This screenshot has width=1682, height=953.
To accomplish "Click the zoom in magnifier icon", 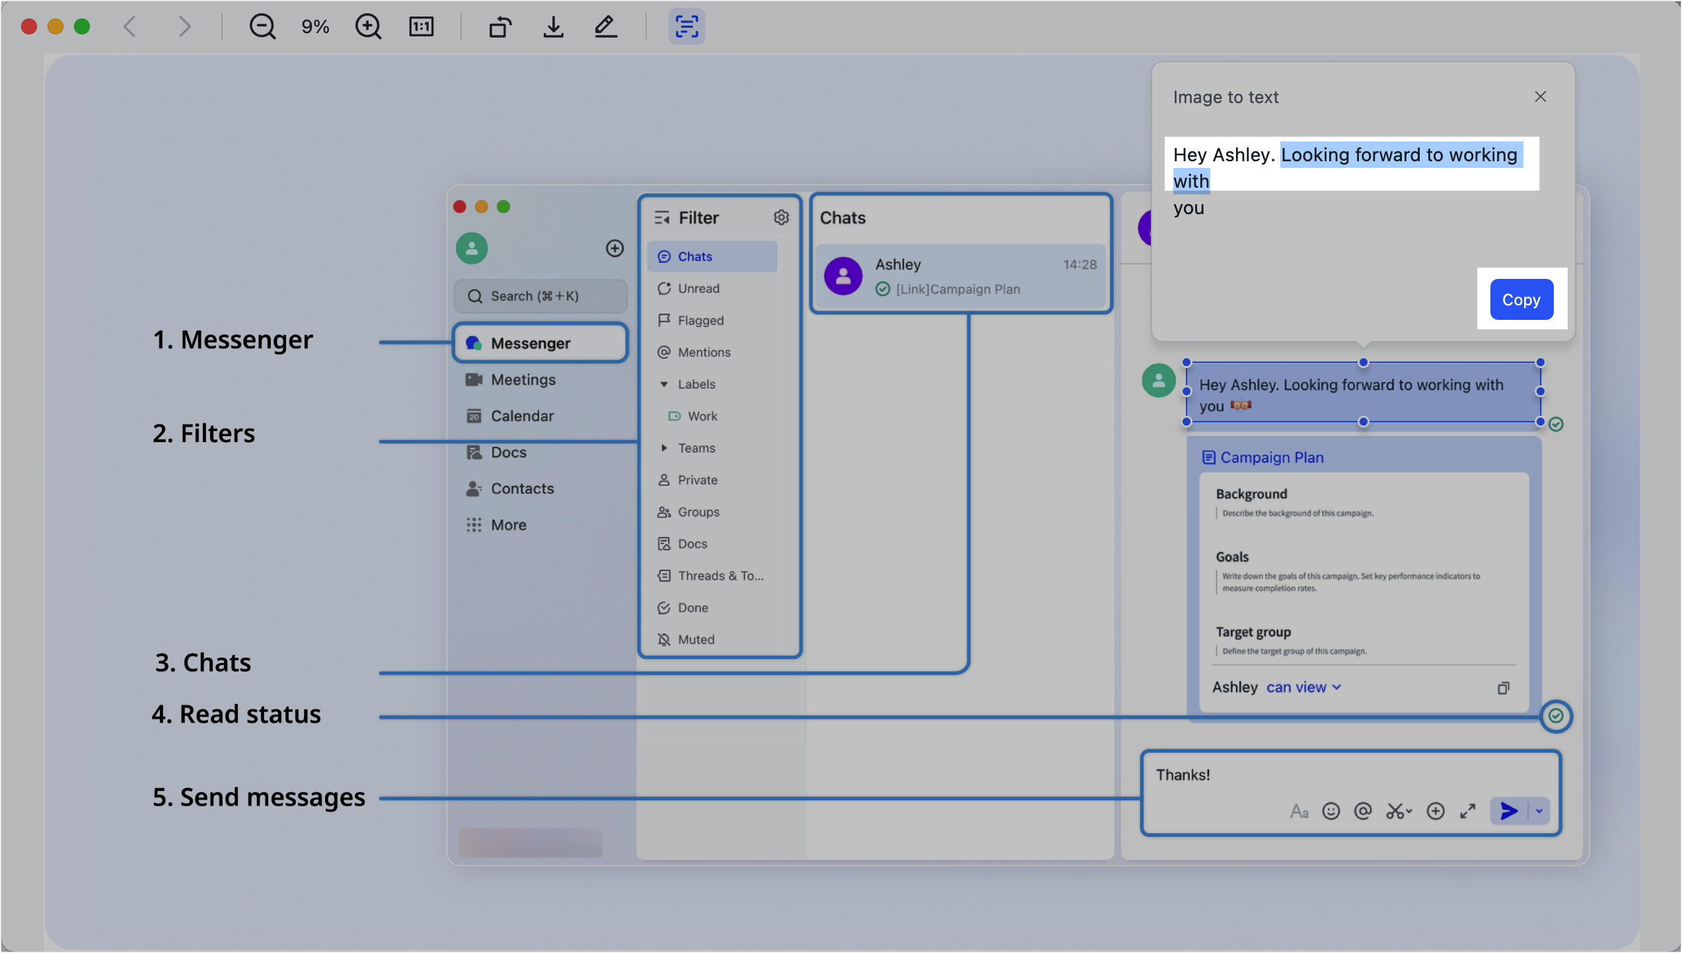I will [368, 27].
